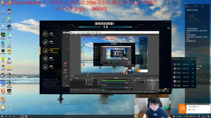The height and width of the screenshot is (118, 211).
Task: Add a new source in OBS
Action: click(x=87, y=89)
